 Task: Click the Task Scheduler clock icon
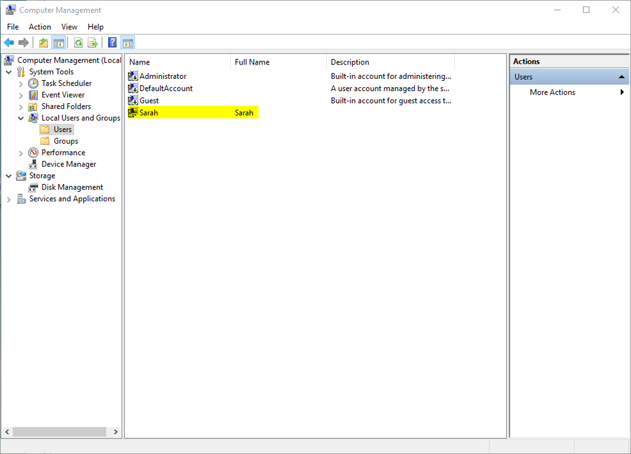point(33,83)
